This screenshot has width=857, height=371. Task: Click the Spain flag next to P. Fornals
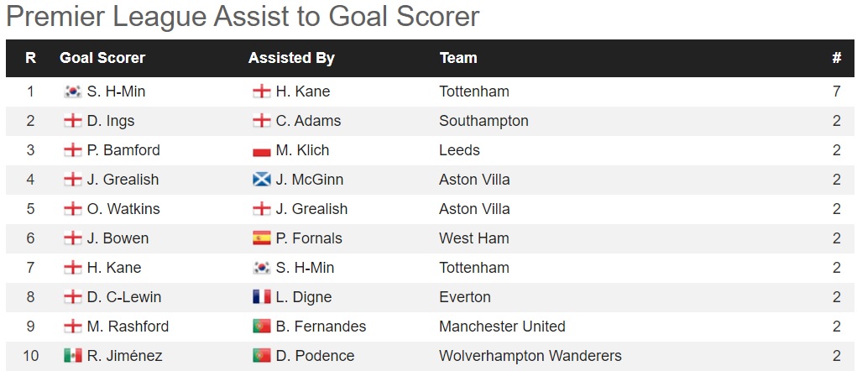coord(262,238)
